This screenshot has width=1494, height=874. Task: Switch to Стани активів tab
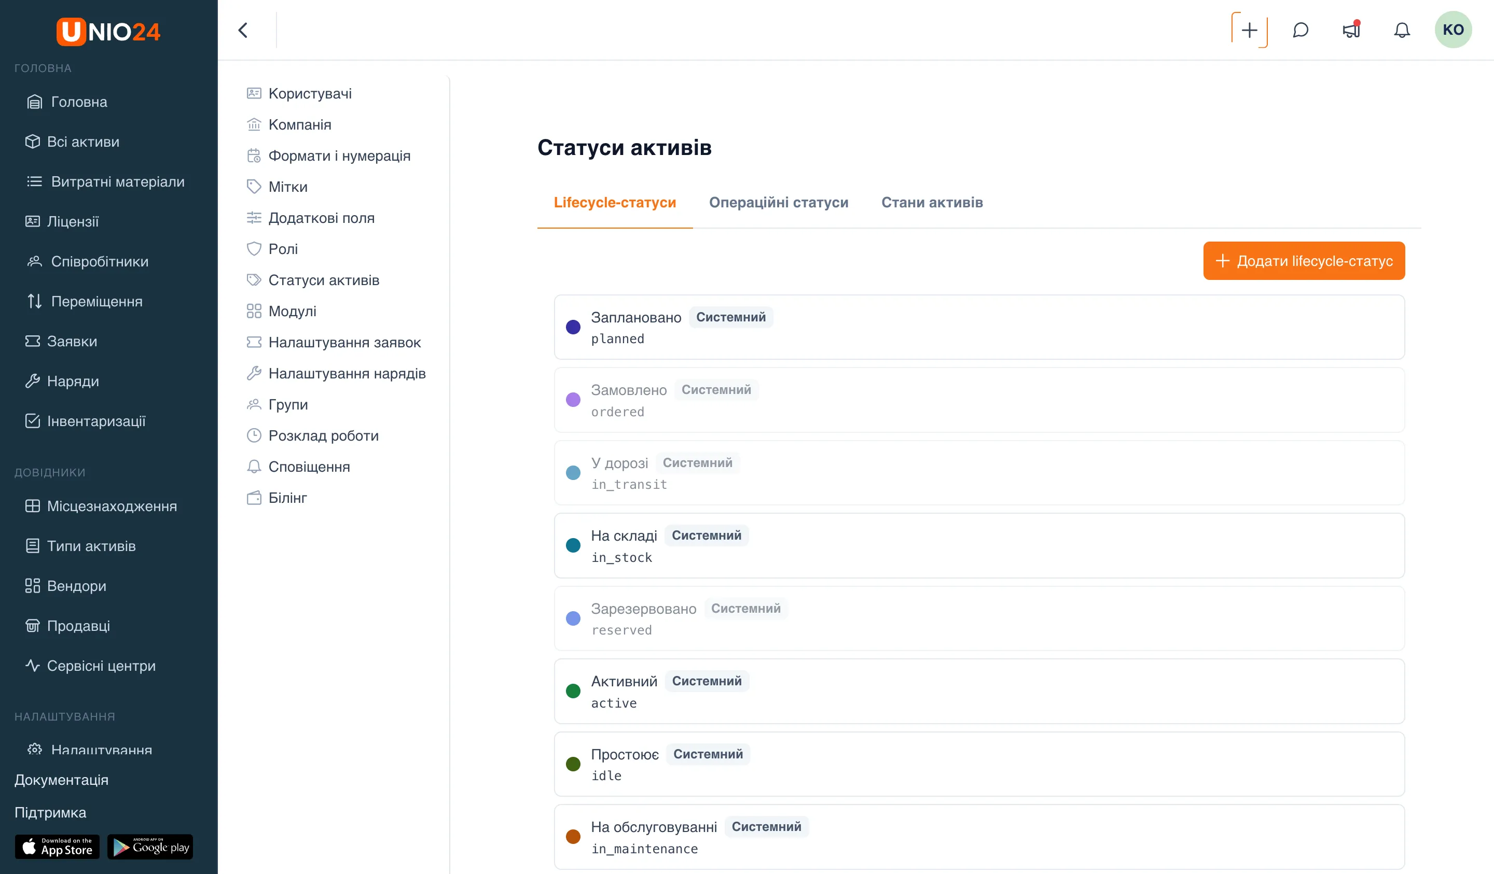932,202
